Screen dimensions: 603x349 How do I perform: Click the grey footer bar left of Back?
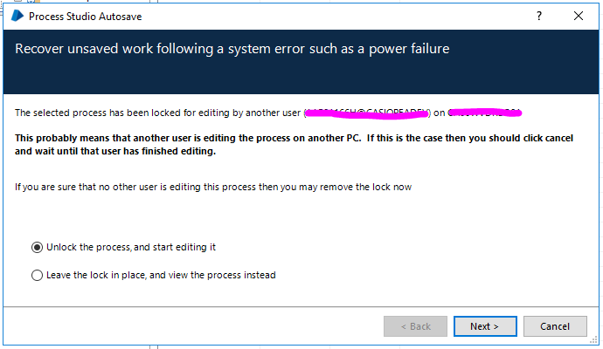coord(192,326)
